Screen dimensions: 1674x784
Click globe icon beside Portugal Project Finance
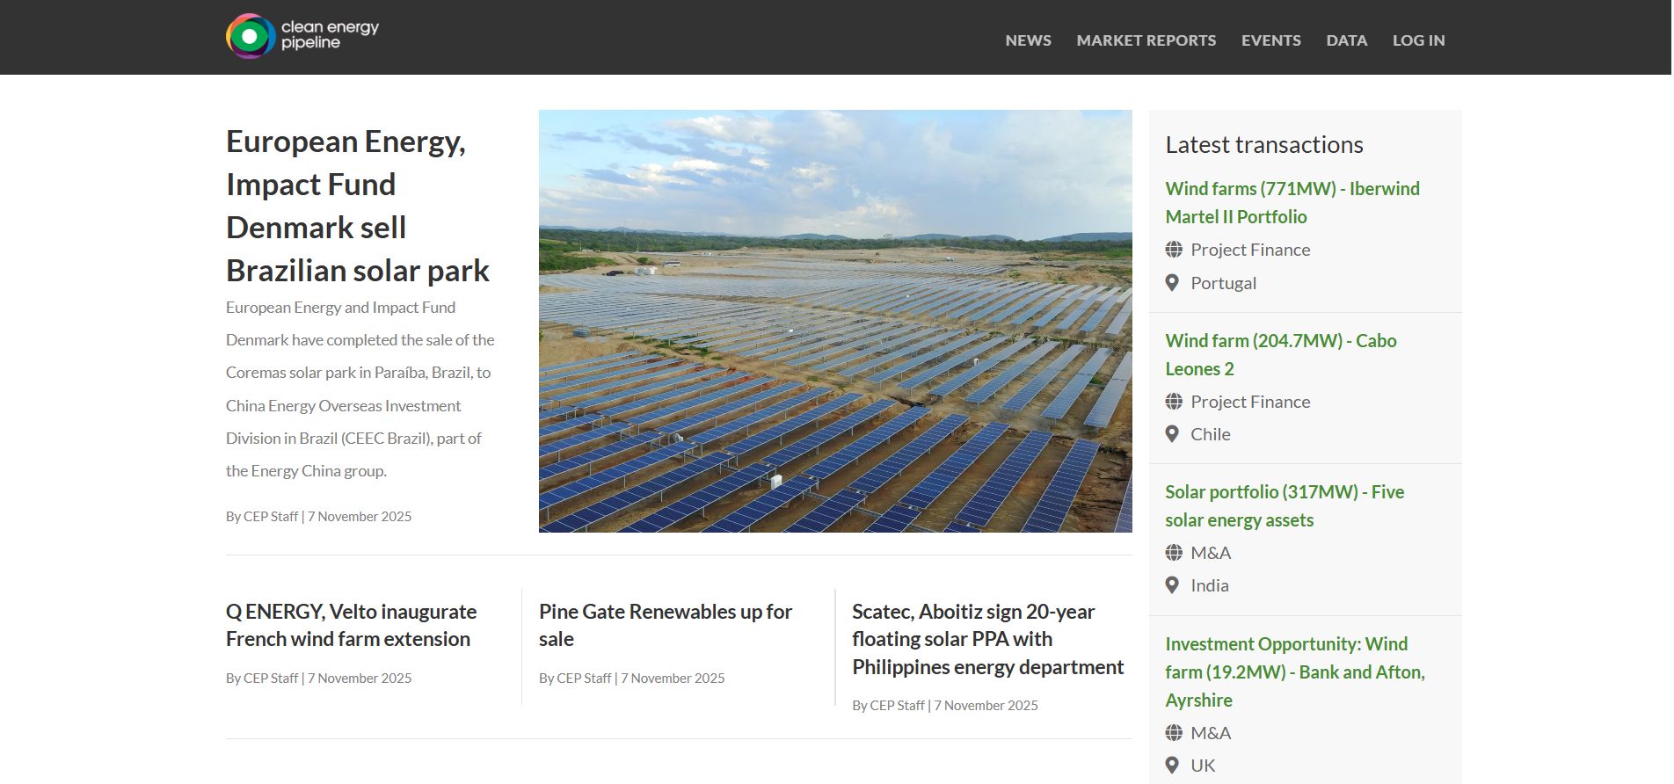[x=1174, y=250]
